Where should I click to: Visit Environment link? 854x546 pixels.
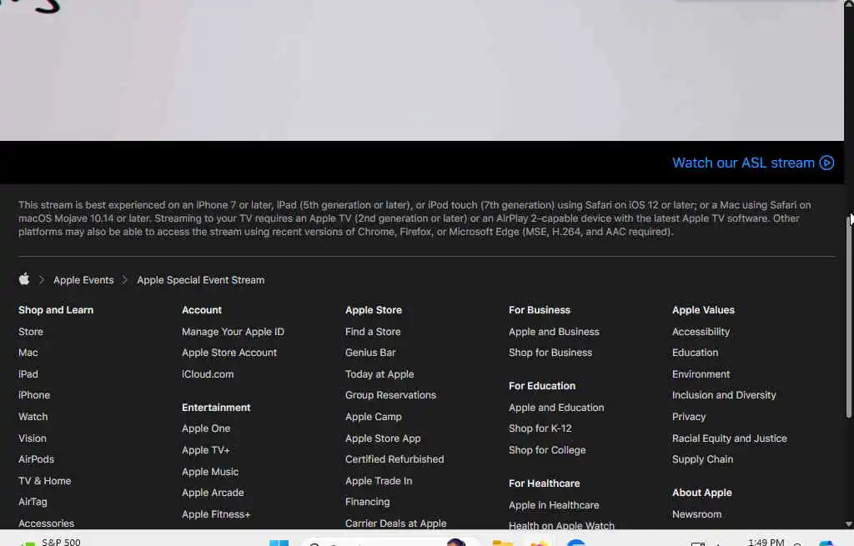click(701, 374)
